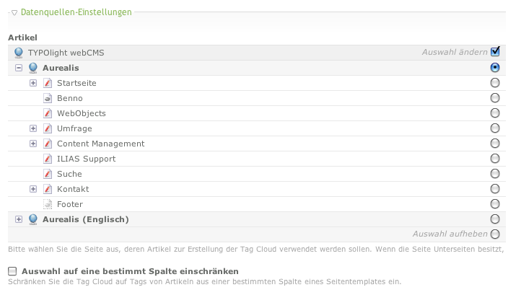Viewport: 516px width, 295px height.
Task: Click the Benno page icon
Action: 48,98
